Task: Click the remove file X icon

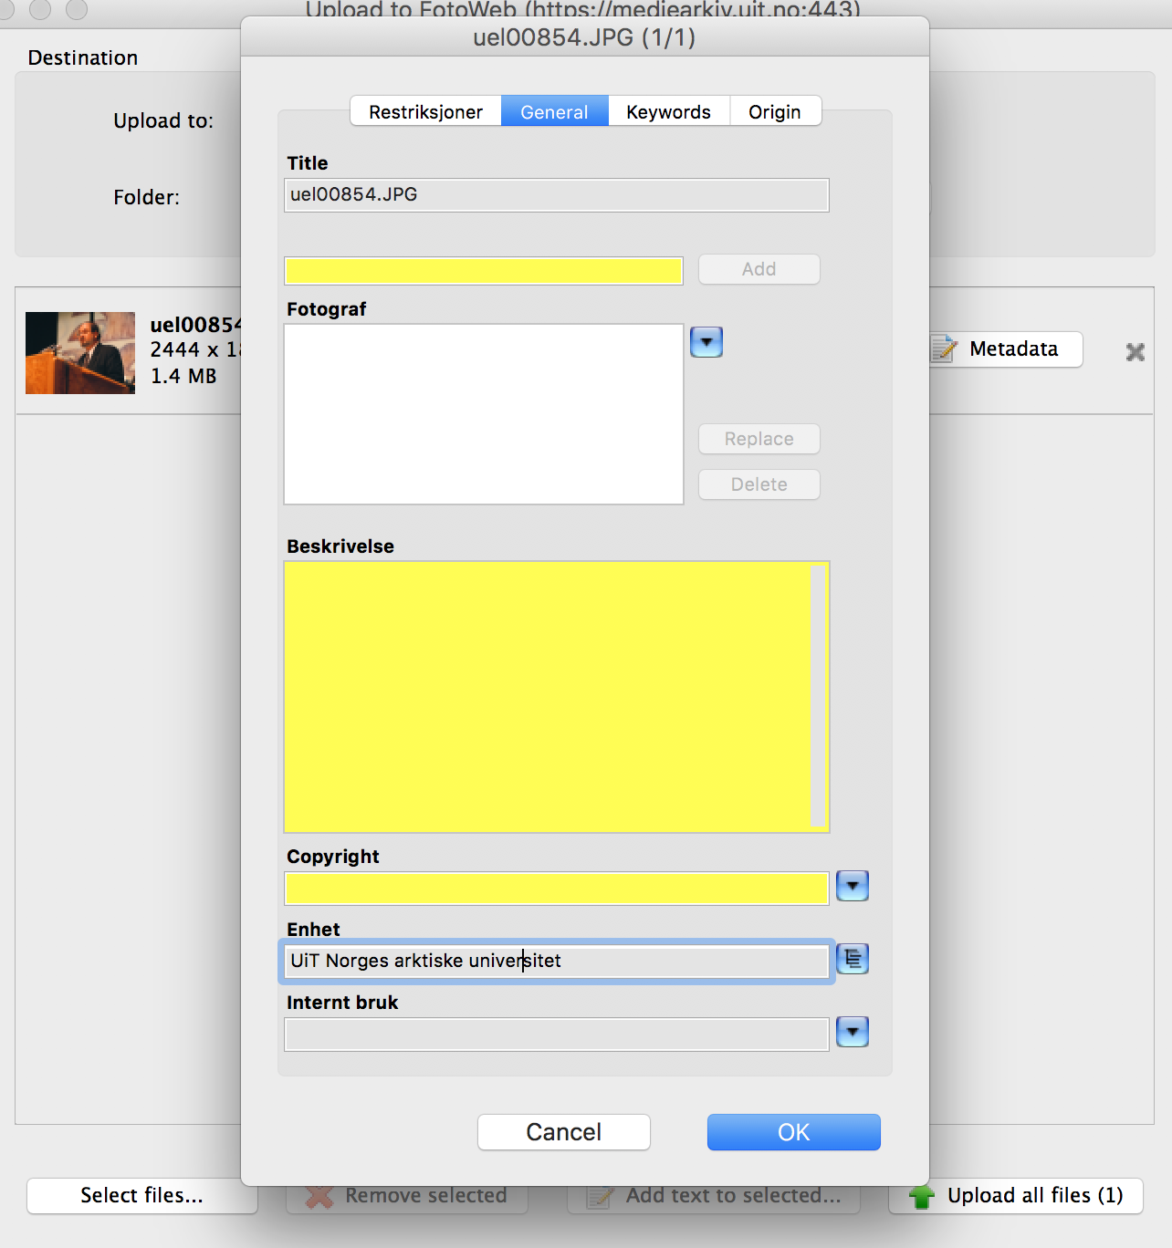Action: pos(1135,352)
